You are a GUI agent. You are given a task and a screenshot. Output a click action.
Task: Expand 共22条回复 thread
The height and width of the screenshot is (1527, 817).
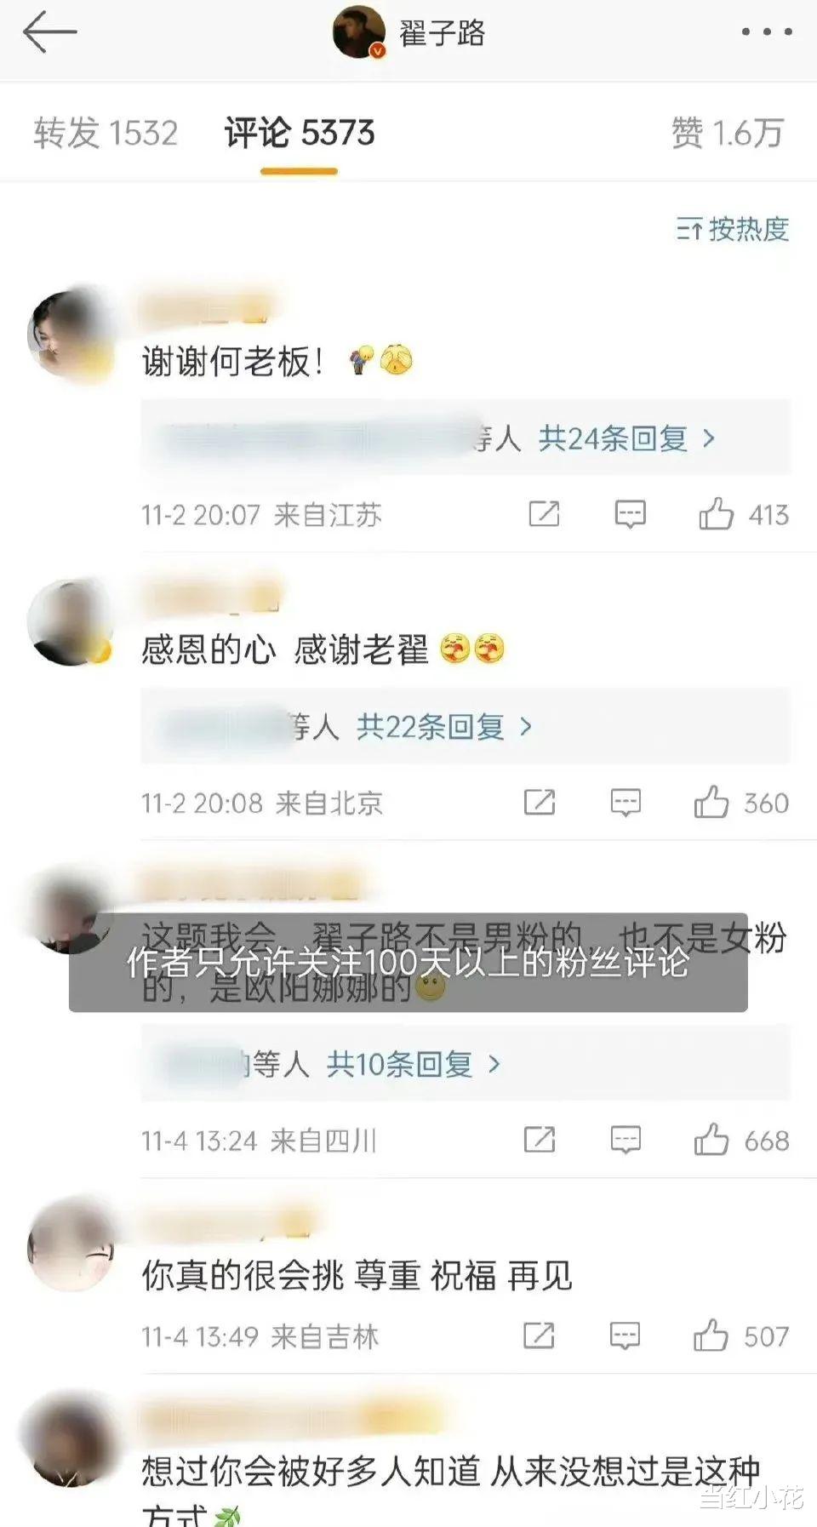tap(444, 727)
